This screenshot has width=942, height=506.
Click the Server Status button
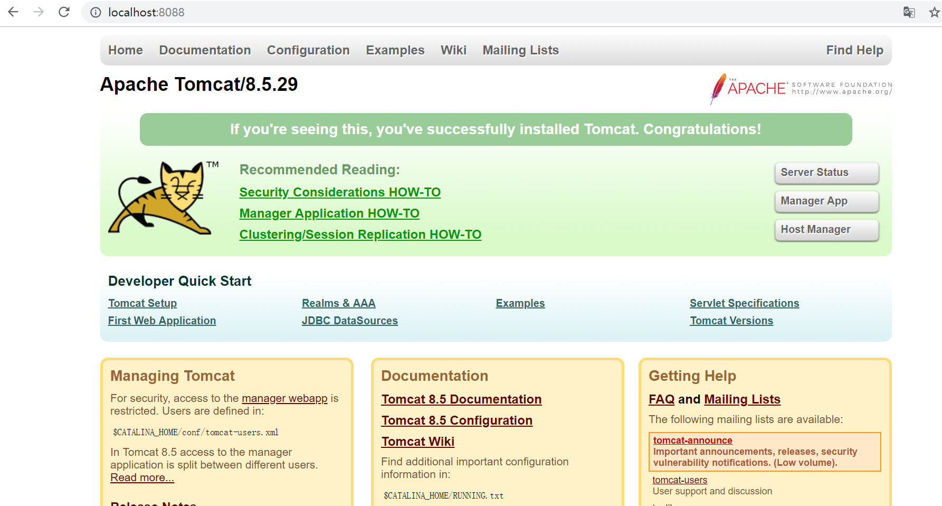pos(827,173)
